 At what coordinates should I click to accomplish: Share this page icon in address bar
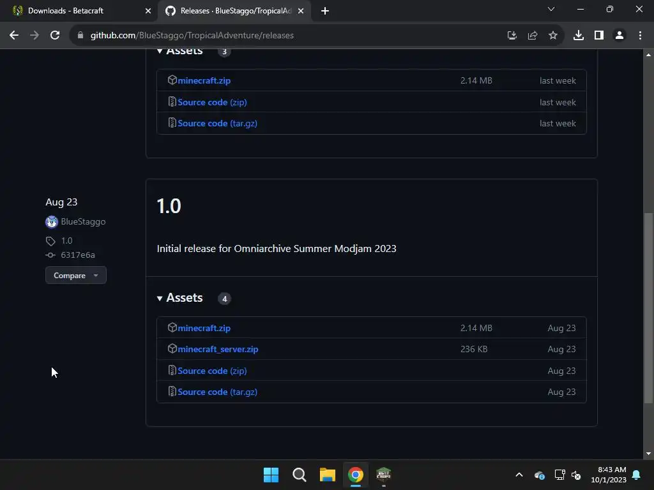pos(532,36)
